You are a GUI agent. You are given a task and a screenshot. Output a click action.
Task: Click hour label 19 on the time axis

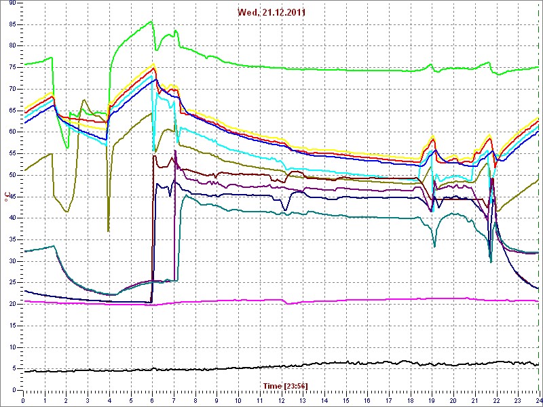pyautogui.click(x=432, y=400)
